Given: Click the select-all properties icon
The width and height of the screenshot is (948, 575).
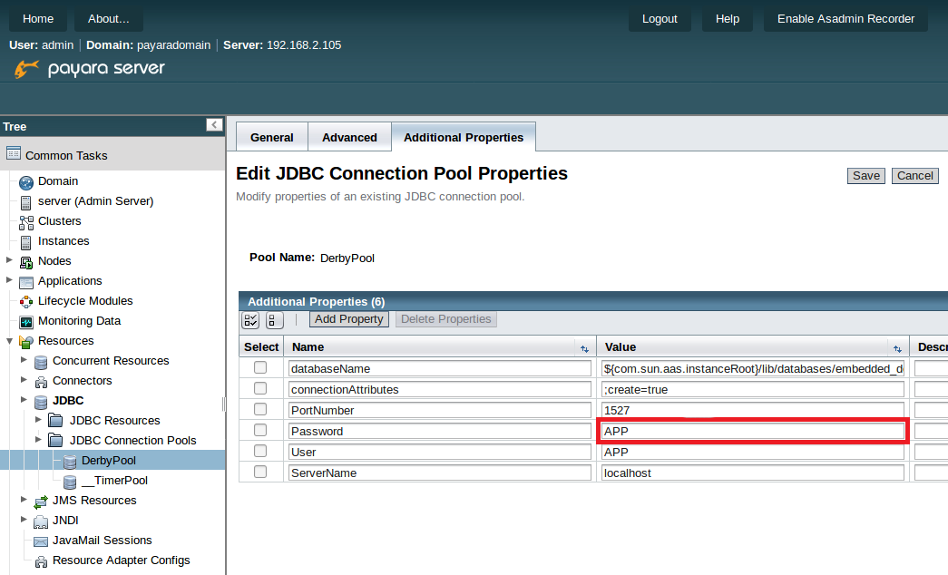Looking at the screenshot, I should [251, 320].
